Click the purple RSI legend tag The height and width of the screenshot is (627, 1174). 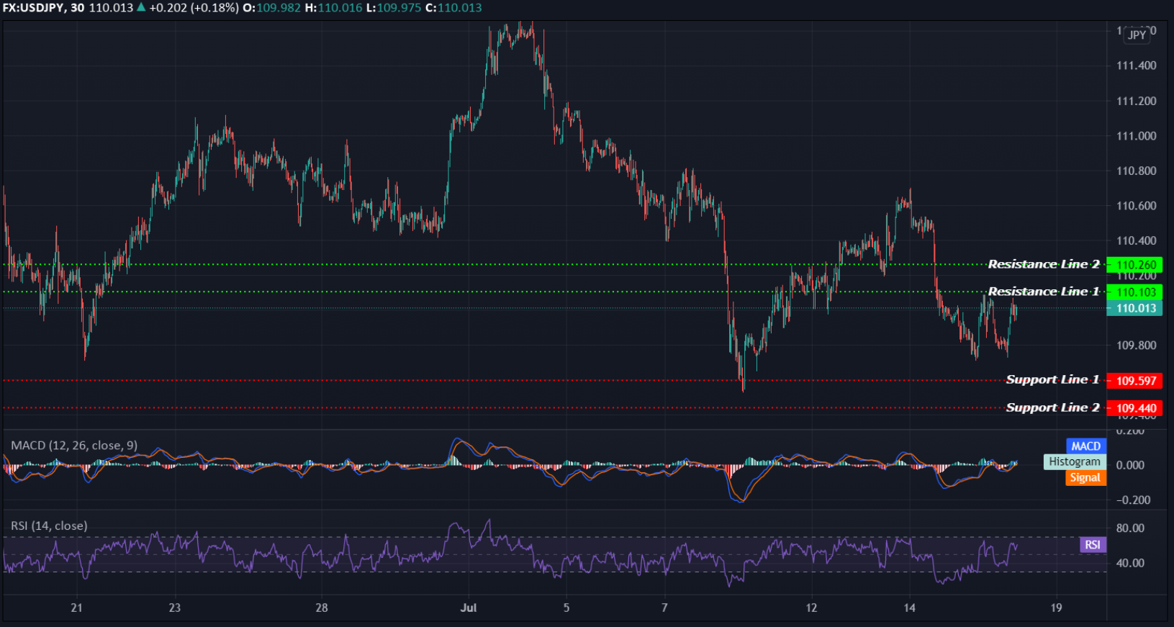[1093, 544]
